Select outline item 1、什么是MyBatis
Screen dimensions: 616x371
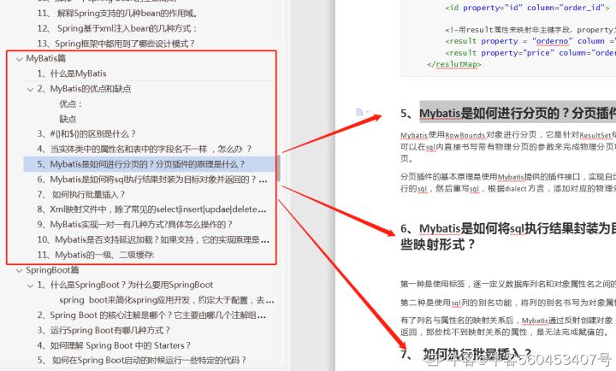click(x=72, y=74)
